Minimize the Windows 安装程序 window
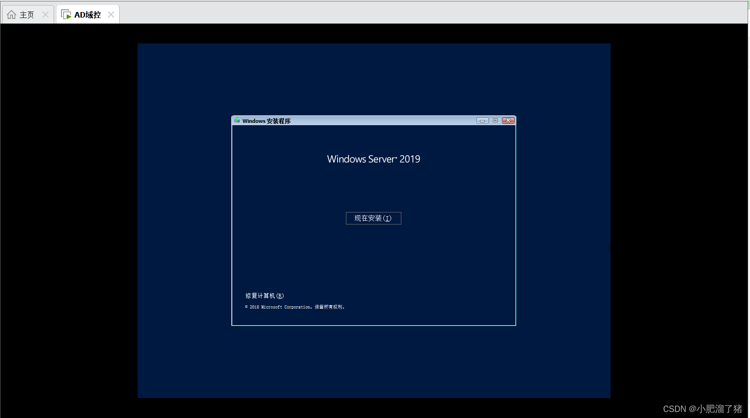Image resolution: width=750 pixels, height=418 pixels. click(x=482, y=121)
